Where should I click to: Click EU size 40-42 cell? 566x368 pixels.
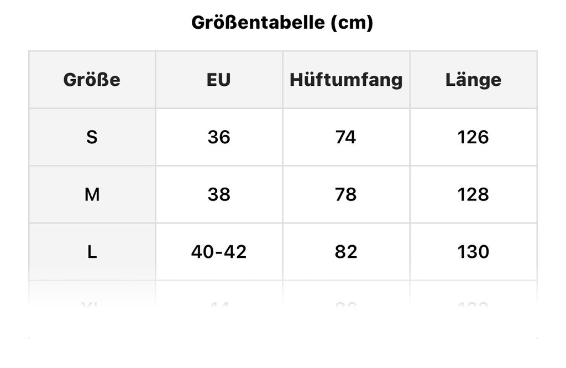tap(219, 252)
